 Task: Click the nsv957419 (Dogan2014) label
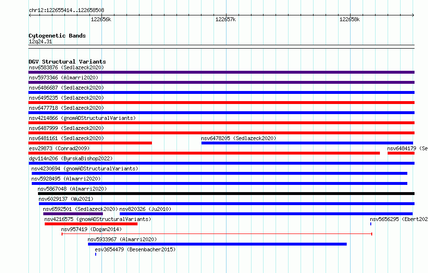pyautogui.click(x=91, y=229)
